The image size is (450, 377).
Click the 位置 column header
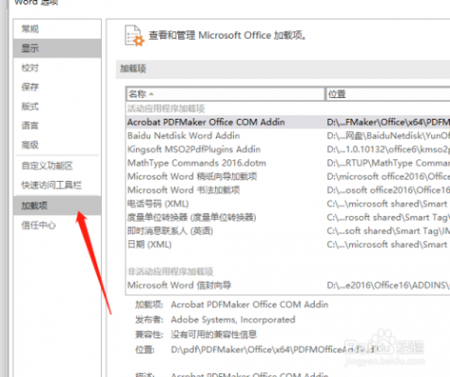pyautogui.click(x=388, y=94)
